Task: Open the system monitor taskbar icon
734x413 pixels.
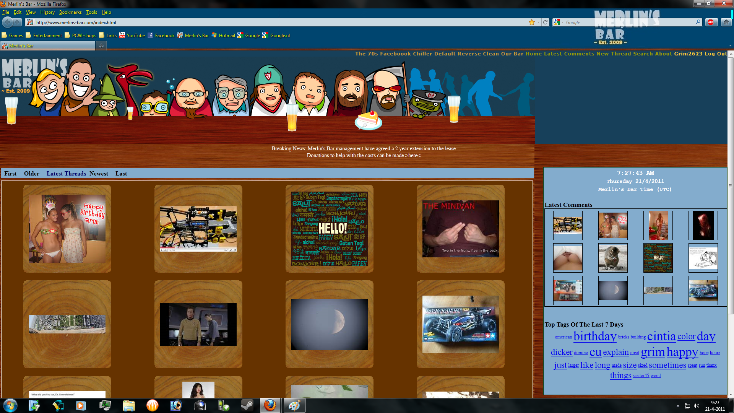Action: point(105,405)
